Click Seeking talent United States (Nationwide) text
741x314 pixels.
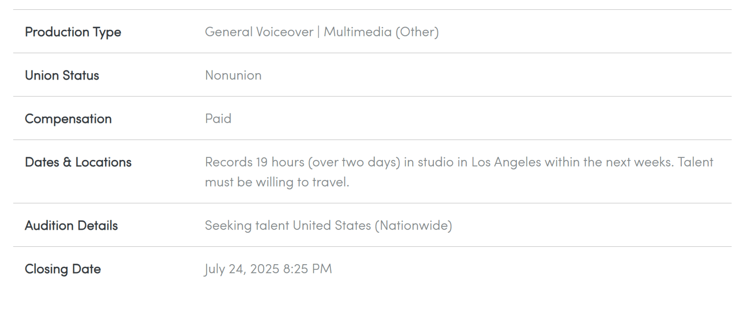click(328, 226)
